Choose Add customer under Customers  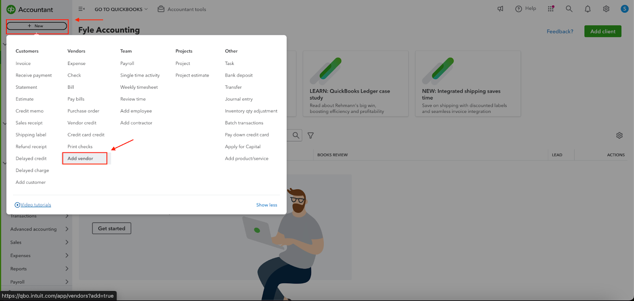coord(31,182)
